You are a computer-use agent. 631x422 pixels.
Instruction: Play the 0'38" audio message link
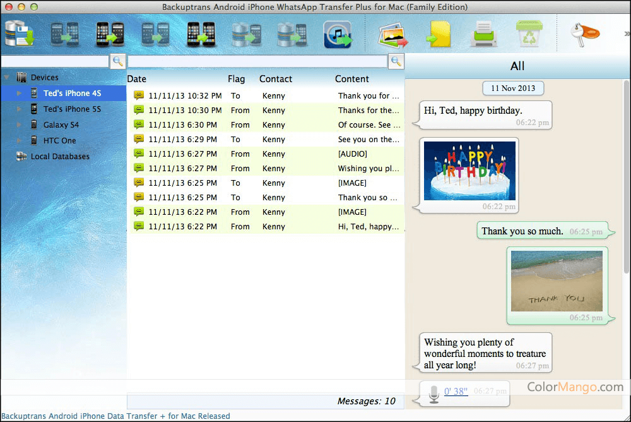[456, 392]
